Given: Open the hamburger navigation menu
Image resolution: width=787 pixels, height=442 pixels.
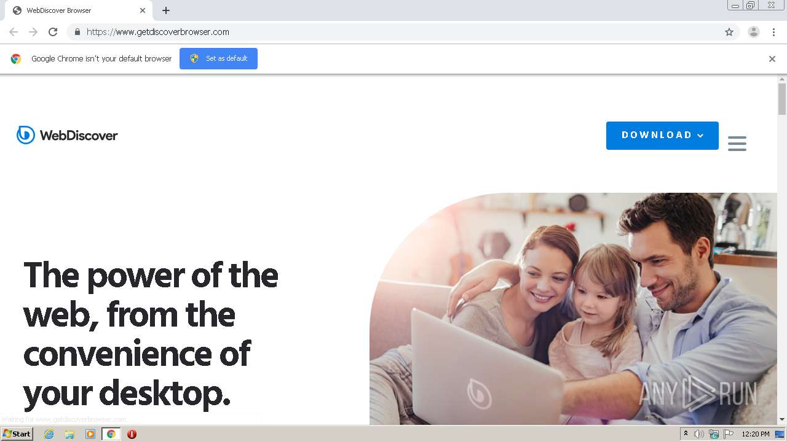Looking at the screenshot, I should 737,144.
